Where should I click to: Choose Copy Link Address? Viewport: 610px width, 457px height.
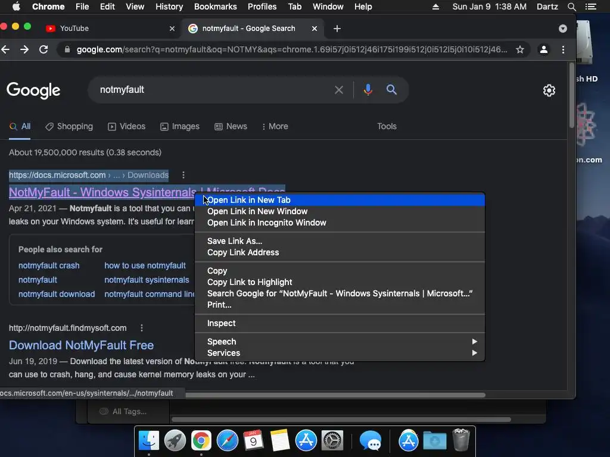[340, 252]
